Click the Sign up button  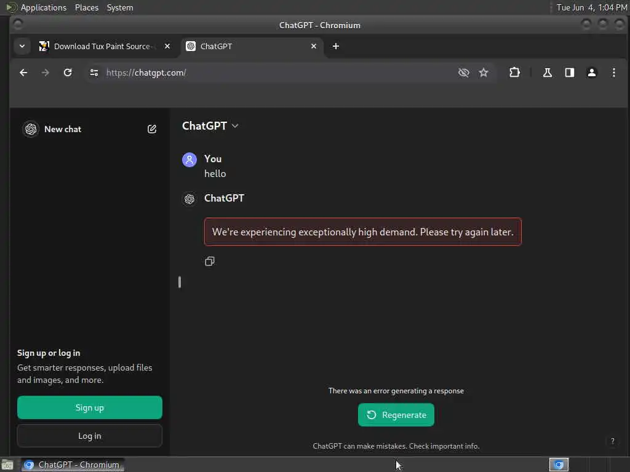pos(90,407)
